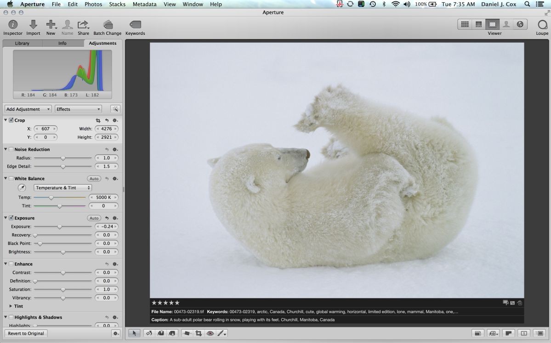Image resolution: width=551 pixels, height=343 pixels.
Task: Open the Metadata menu
Action: 144,4
